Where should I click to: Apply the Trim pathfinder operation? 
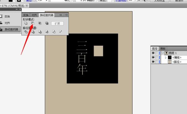[x=33, y=32]
